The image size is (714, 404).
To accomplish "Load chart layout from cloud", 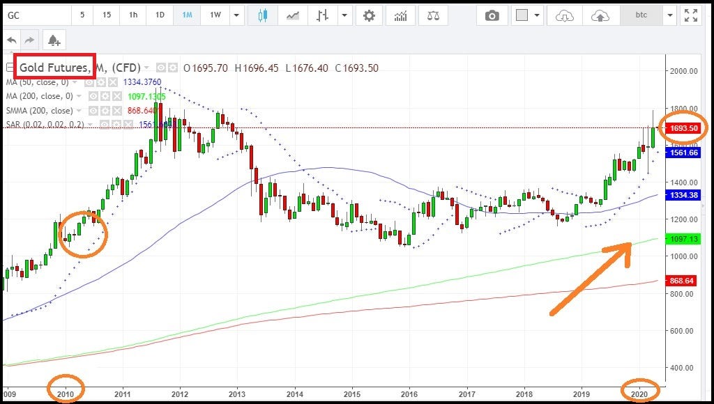I will point(565,15).
